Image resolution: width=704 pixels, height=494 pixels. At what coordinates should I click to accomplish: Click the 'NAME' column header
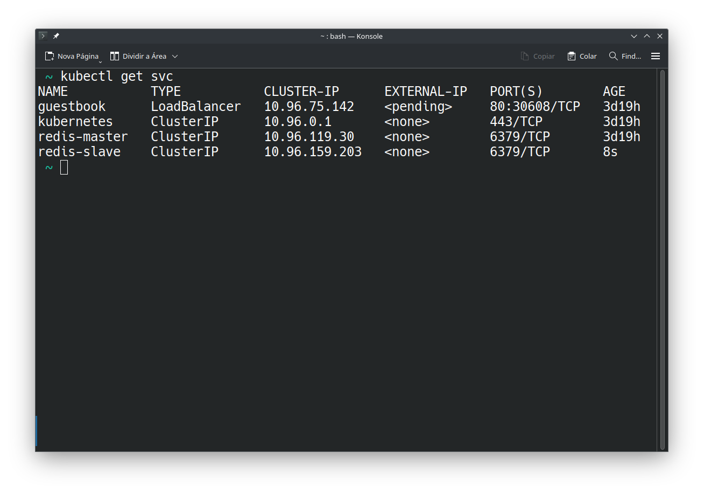click(53, 92)
